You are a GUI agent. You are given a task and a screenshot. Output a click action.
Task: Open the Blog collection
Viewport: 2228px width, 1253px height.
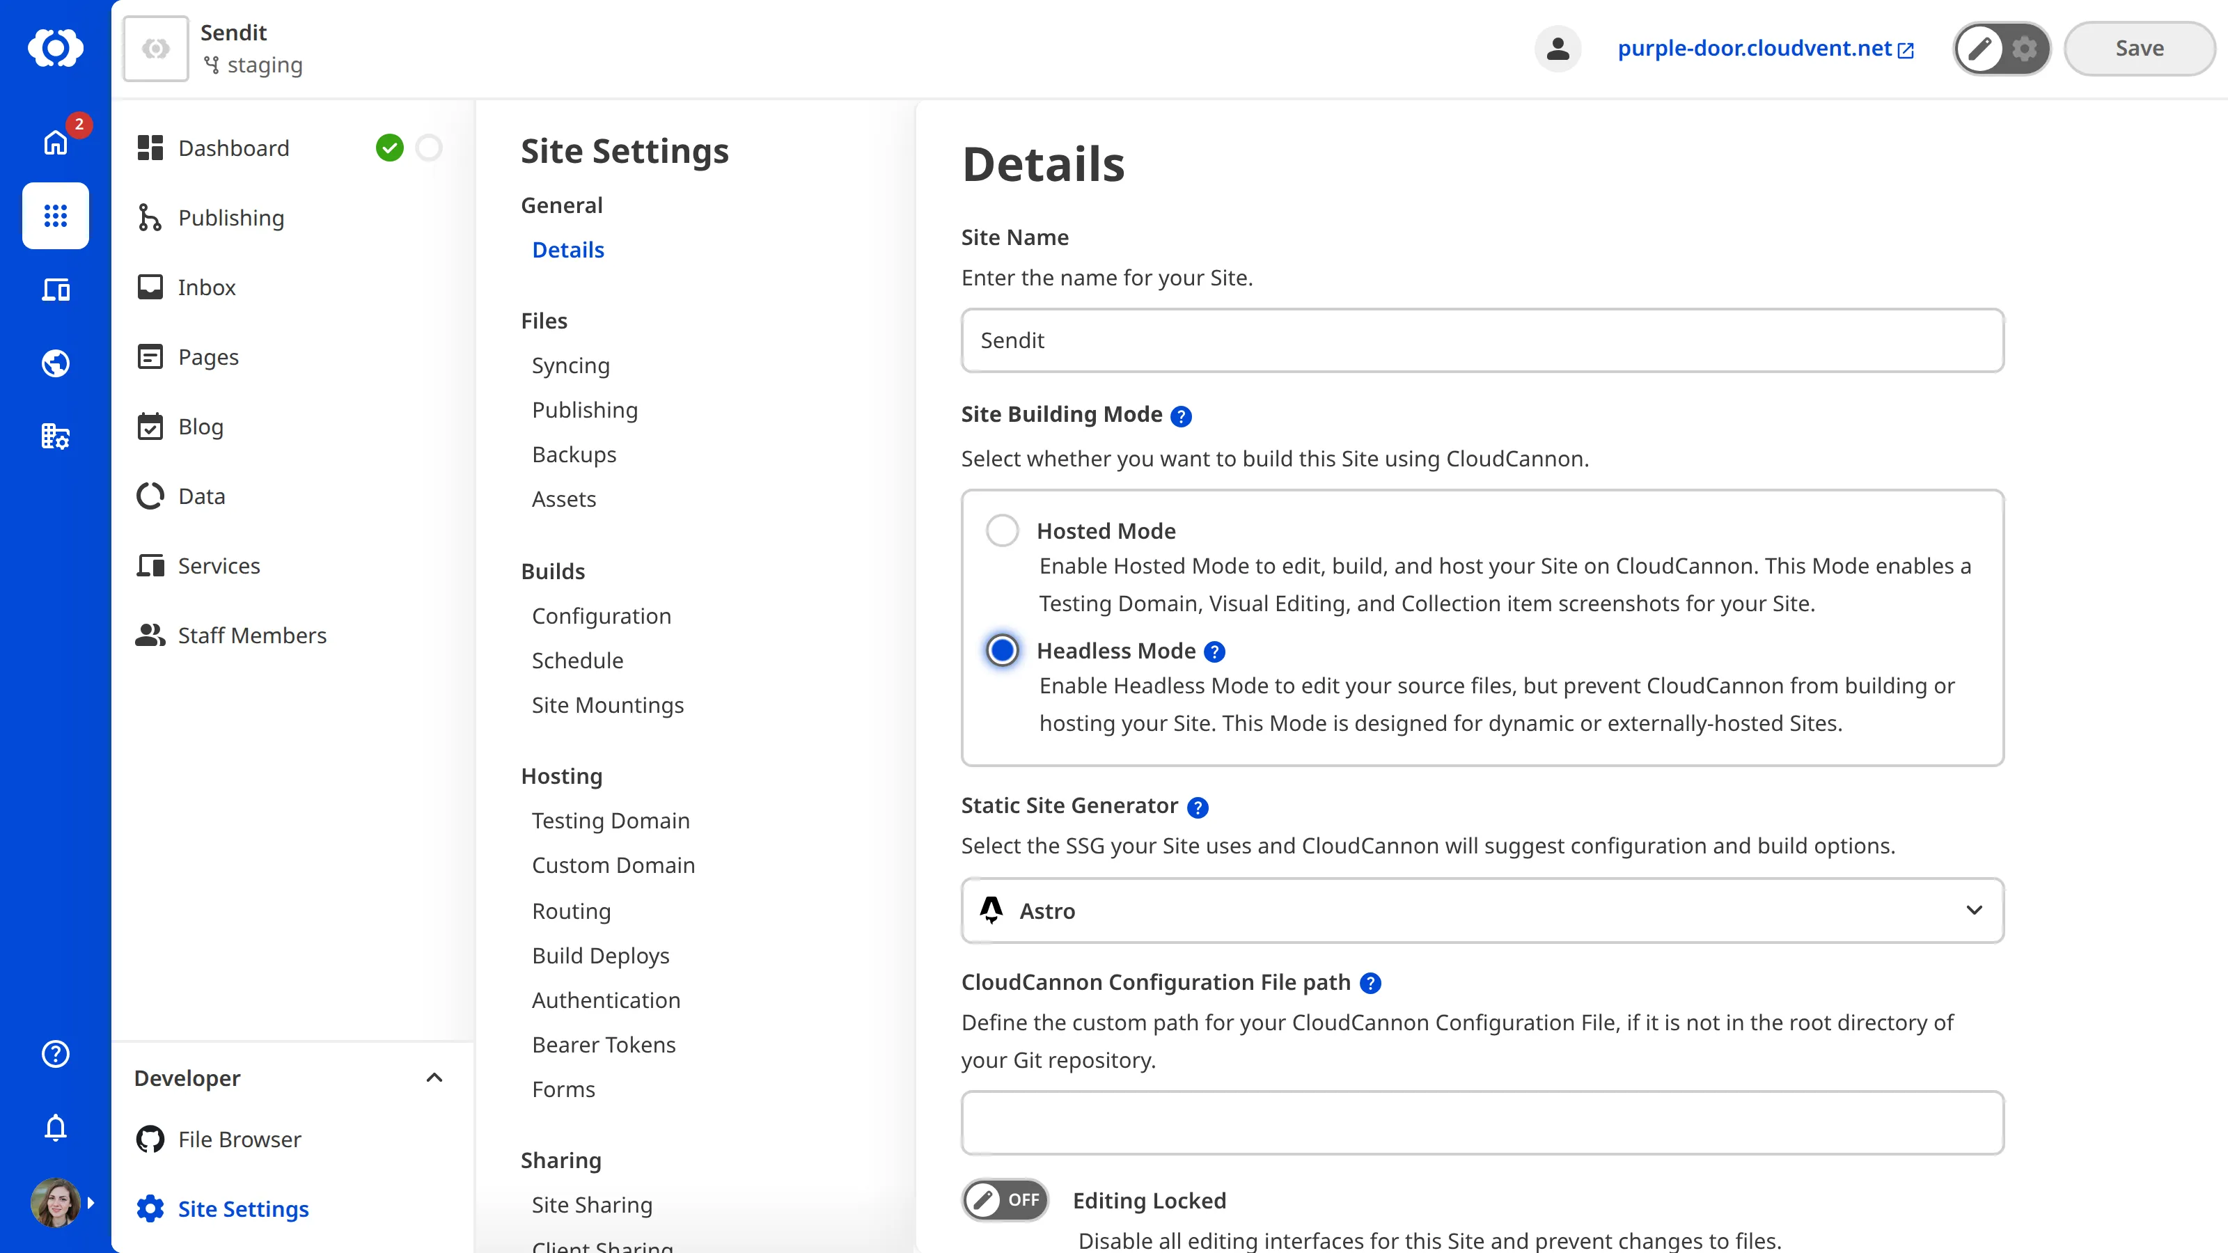[x=201, y=426]
